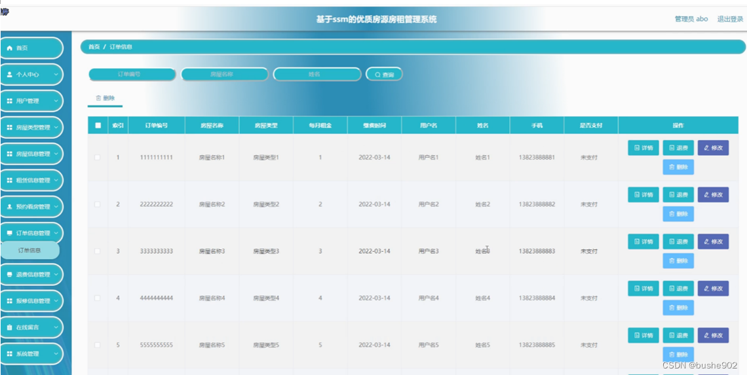Click 首页 in the breadcrumb bar
The width and height of the screenshot is (747, 375).
tap(94, 46)
